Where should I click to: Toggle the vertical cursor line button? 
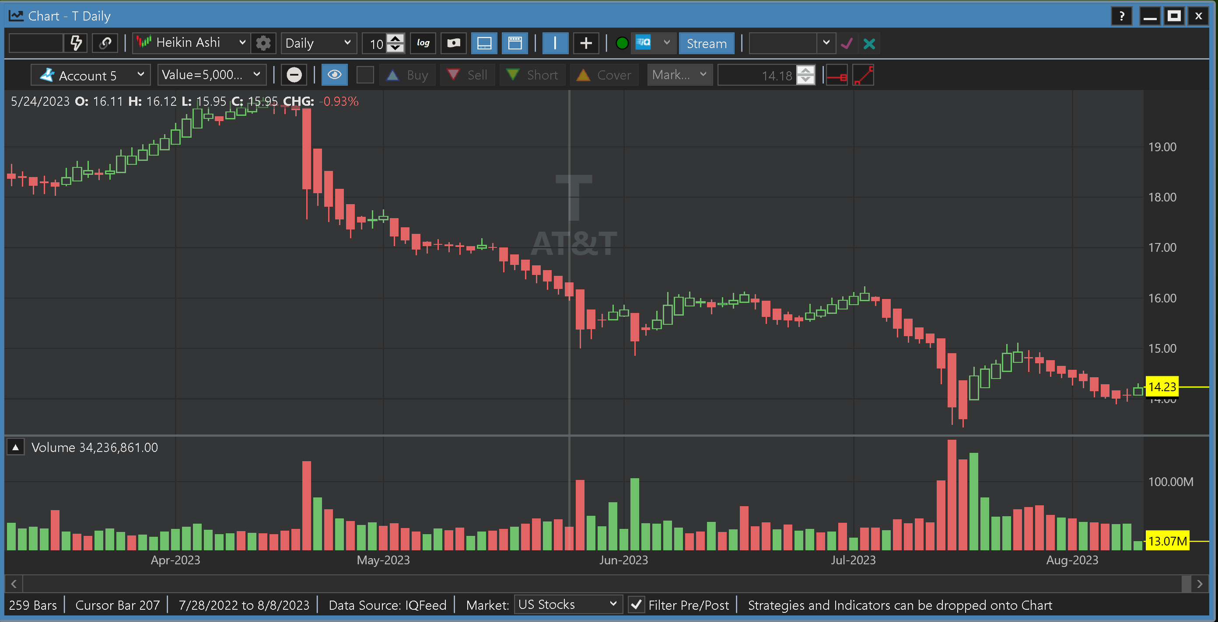coord(555,43)
